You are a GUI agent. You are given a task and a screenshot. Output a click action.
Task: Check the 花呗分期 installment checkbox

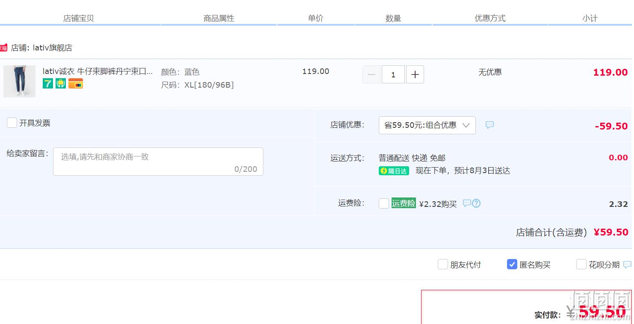pos(581,264)
